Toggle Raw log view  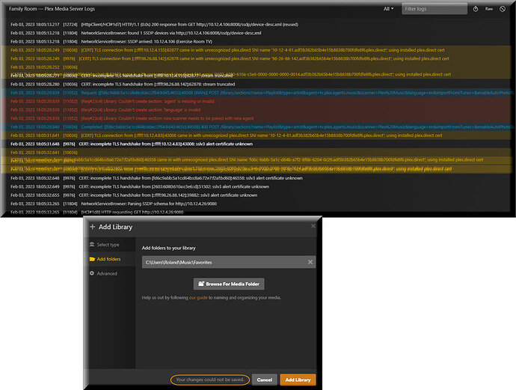(489, 9)
